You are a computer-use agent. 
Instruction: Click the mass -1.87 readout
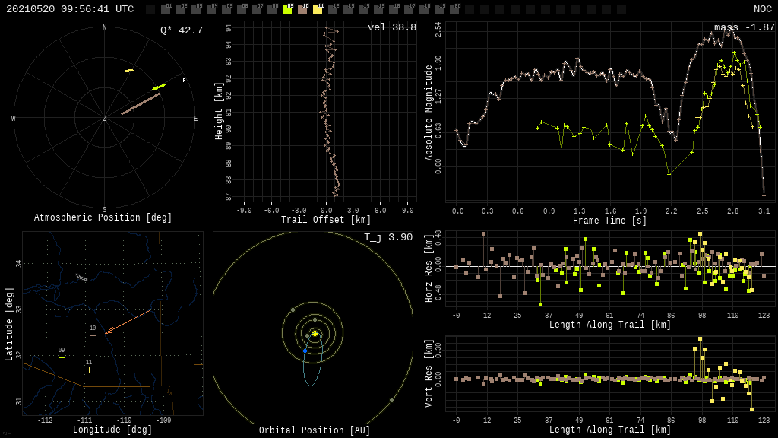coord(744,27)
